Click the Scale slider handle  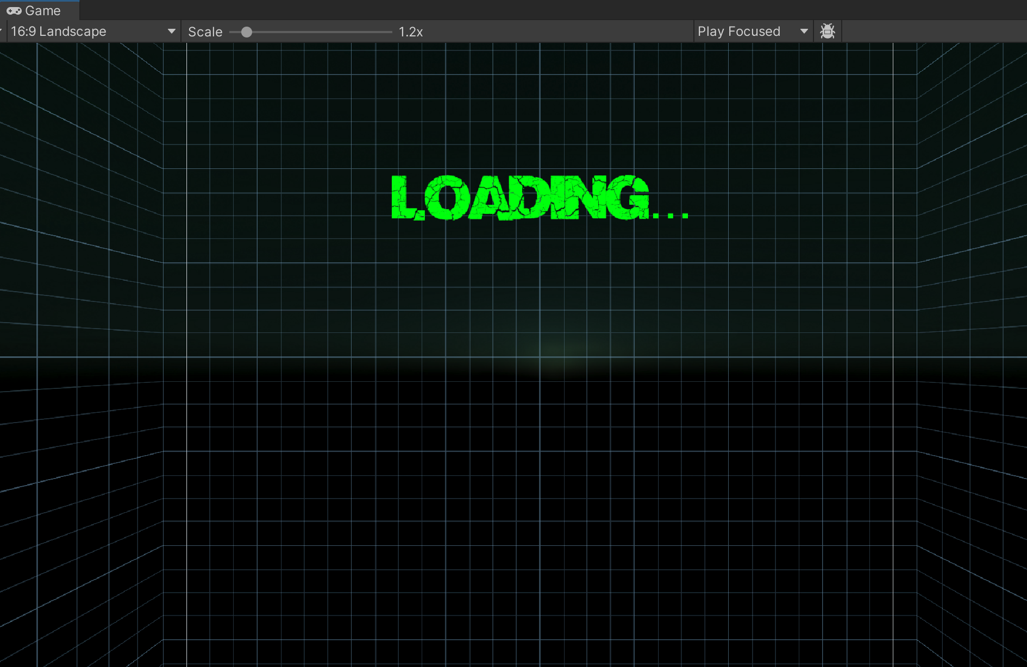[x=247, y=32]
